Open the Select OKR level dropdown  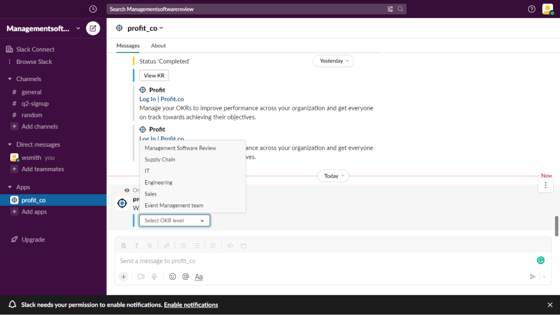click(x=175, y=220)
